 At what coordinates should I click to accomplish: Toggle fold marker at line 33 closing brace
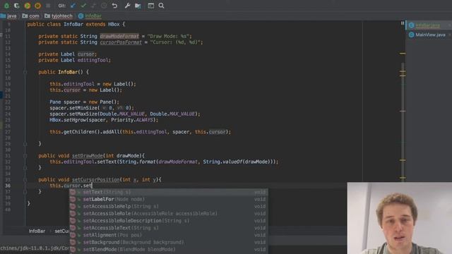point(25,168)
